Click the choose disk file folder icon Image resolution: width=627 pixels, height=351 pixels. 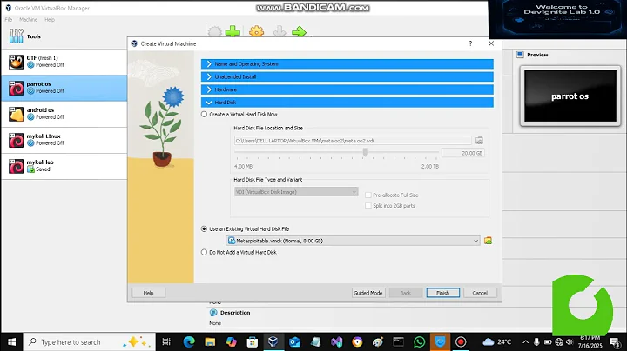[488, 241]
